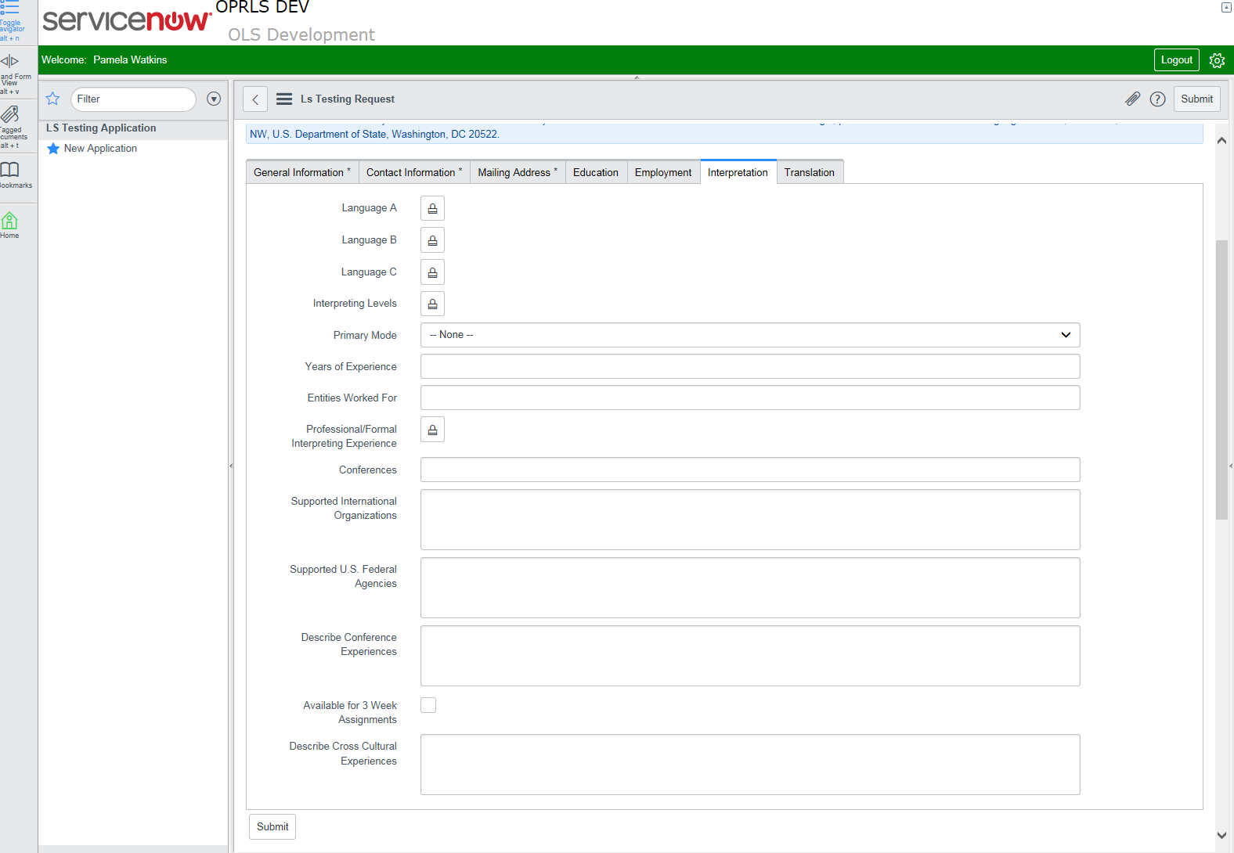Click the Years of Experience field
The width and height of the screenshot is (1234, 853).
[x=750, y=366]
